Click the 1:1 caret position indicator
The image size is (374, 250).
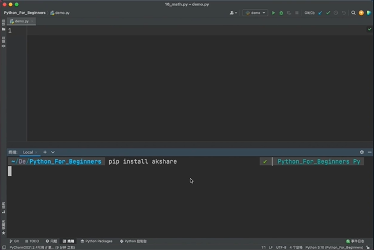point(264,248)
